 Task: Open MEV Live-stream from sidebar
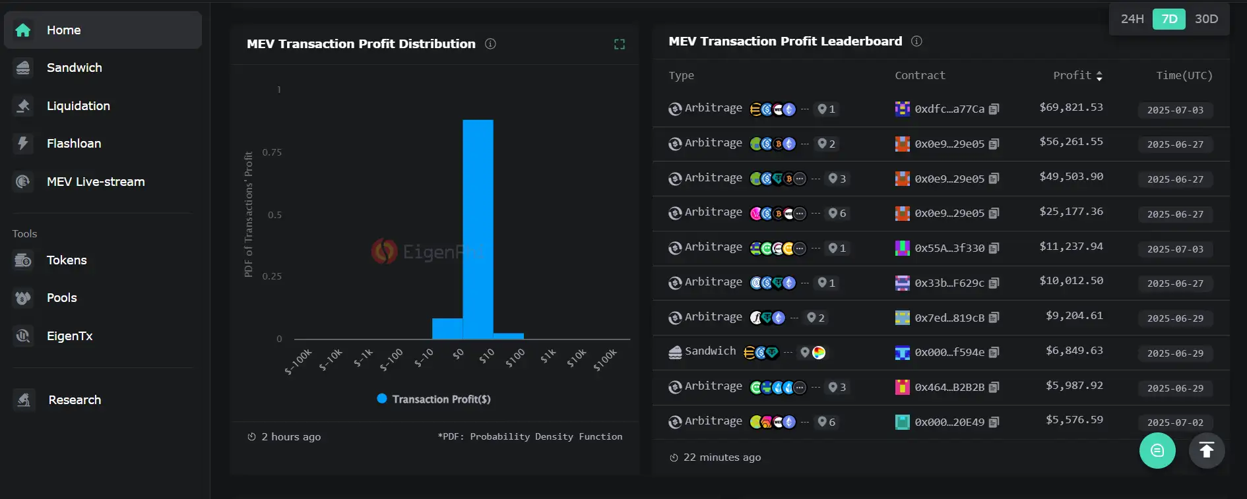pyautogui.click(x=95, y=182)
